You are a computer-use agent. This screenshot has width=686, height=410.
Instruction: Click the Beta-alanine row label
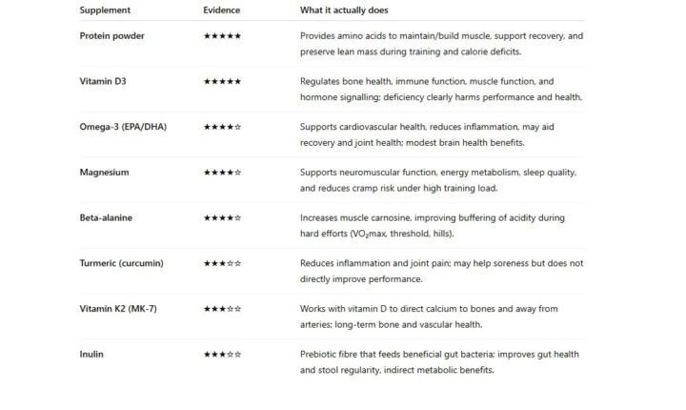106,217
